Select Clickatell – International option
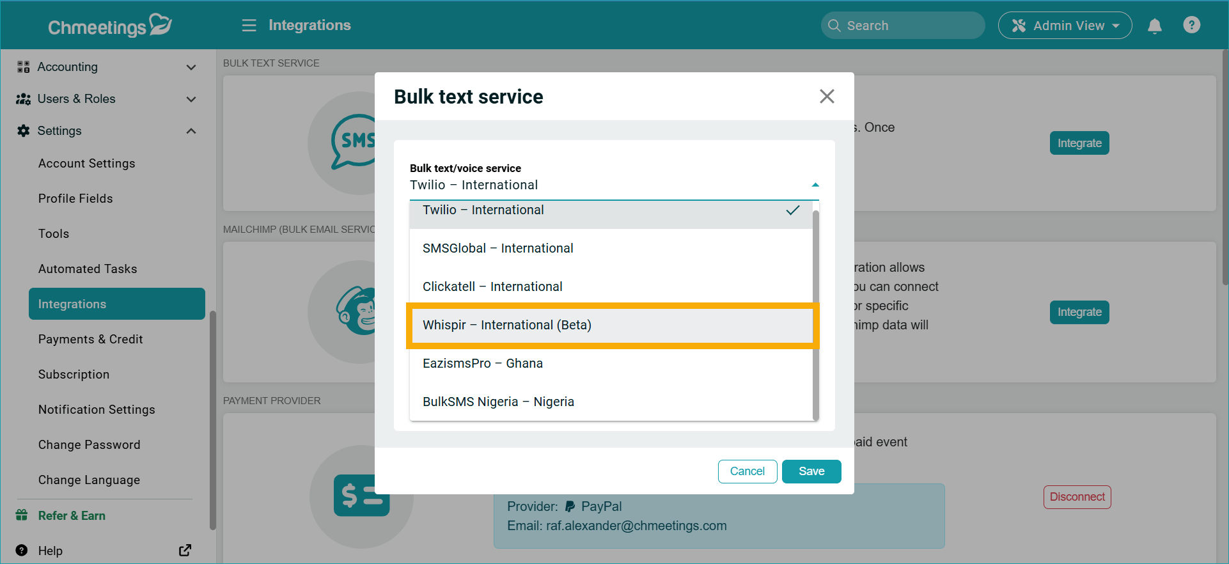1229x564 pixels. tap(611, 286)
